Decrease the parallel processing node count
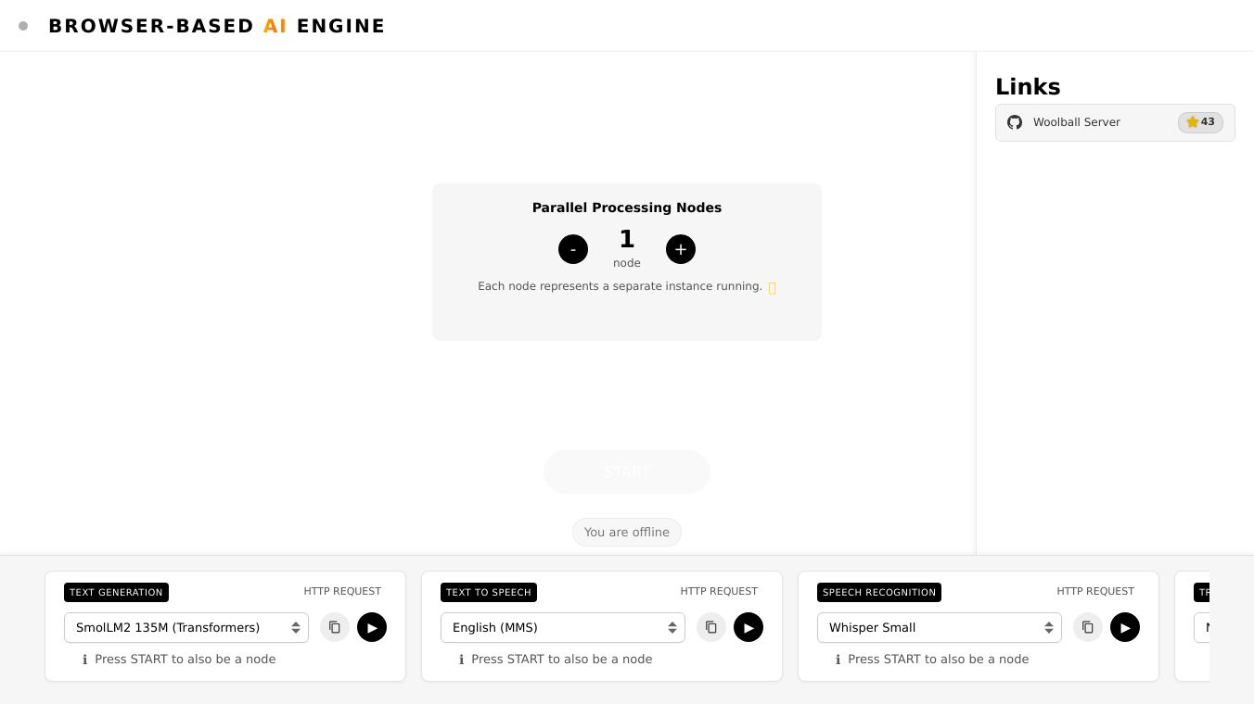This screenshot has width=1254, height=704. [573, 249]
